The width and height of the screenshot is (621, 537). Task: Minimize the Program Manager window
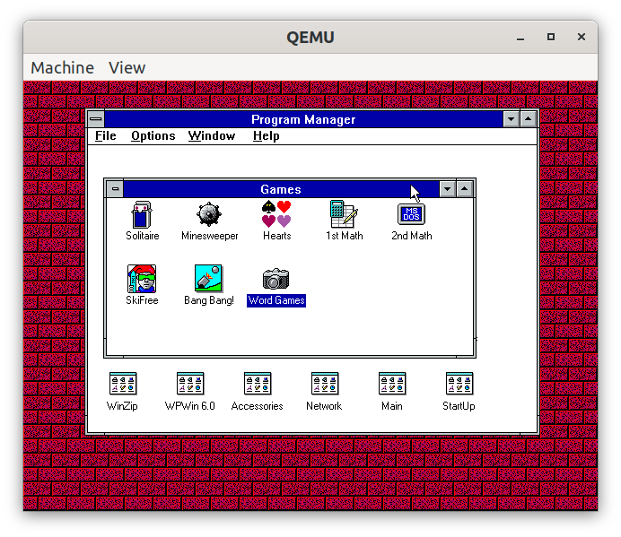(x=512, y=118)
